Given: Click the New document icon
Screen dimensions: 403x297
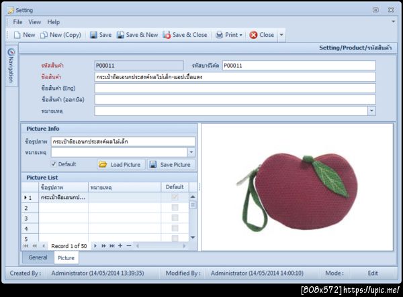Looking at the screenshot, I should coord(17,35).
